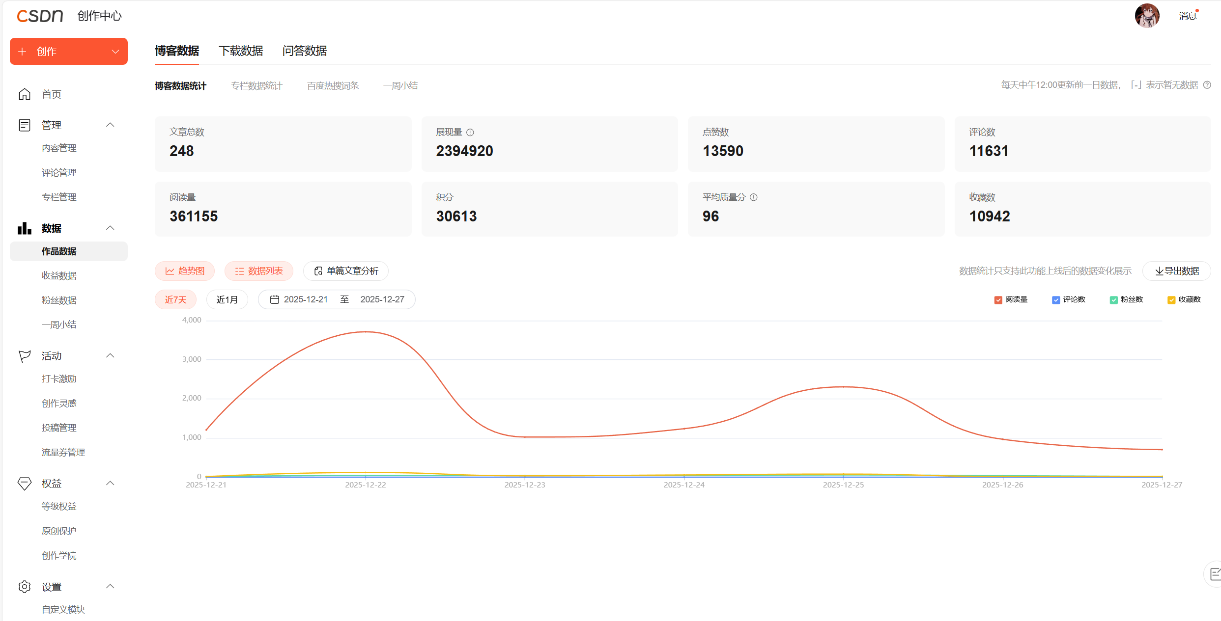Toggle the 阅读量 legend checkbox
1221x621 pixels.
tap(998, 300)
